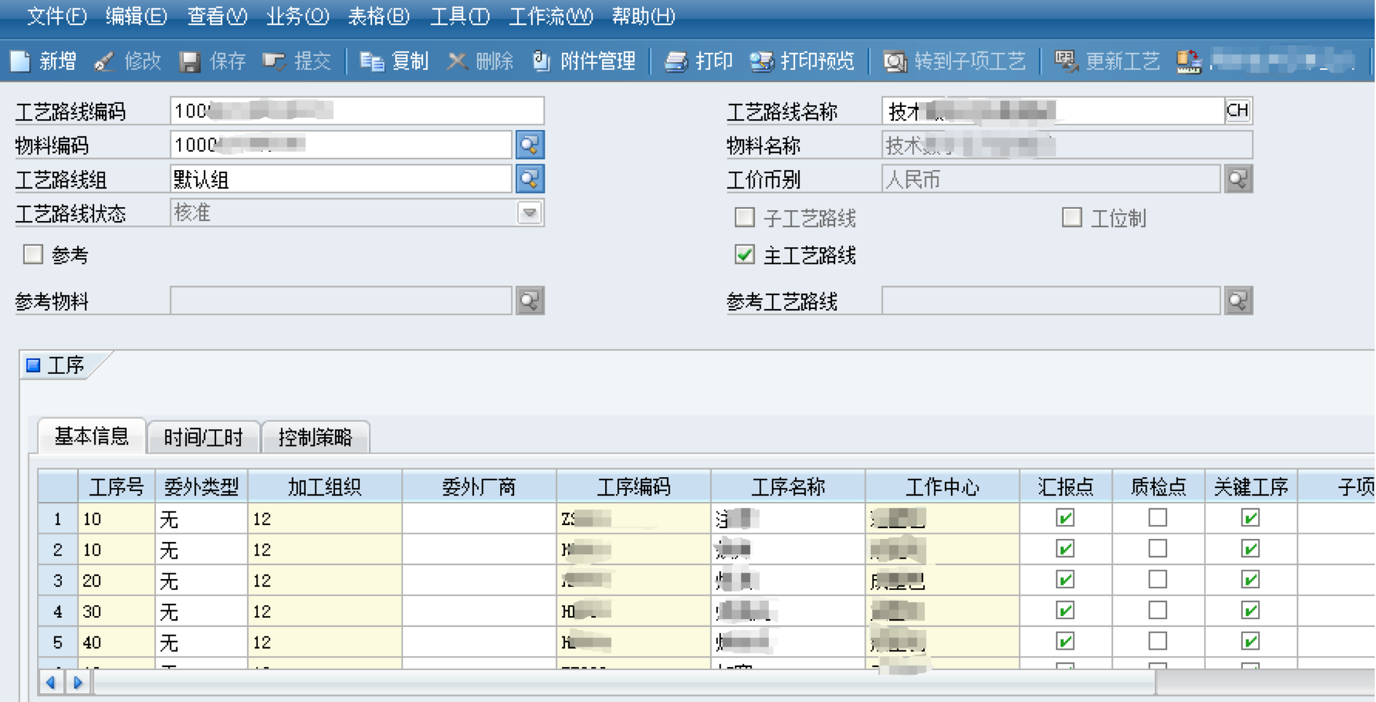
Task: Click the lookup icon beside 物料编码 field
Action: (529, 145)
